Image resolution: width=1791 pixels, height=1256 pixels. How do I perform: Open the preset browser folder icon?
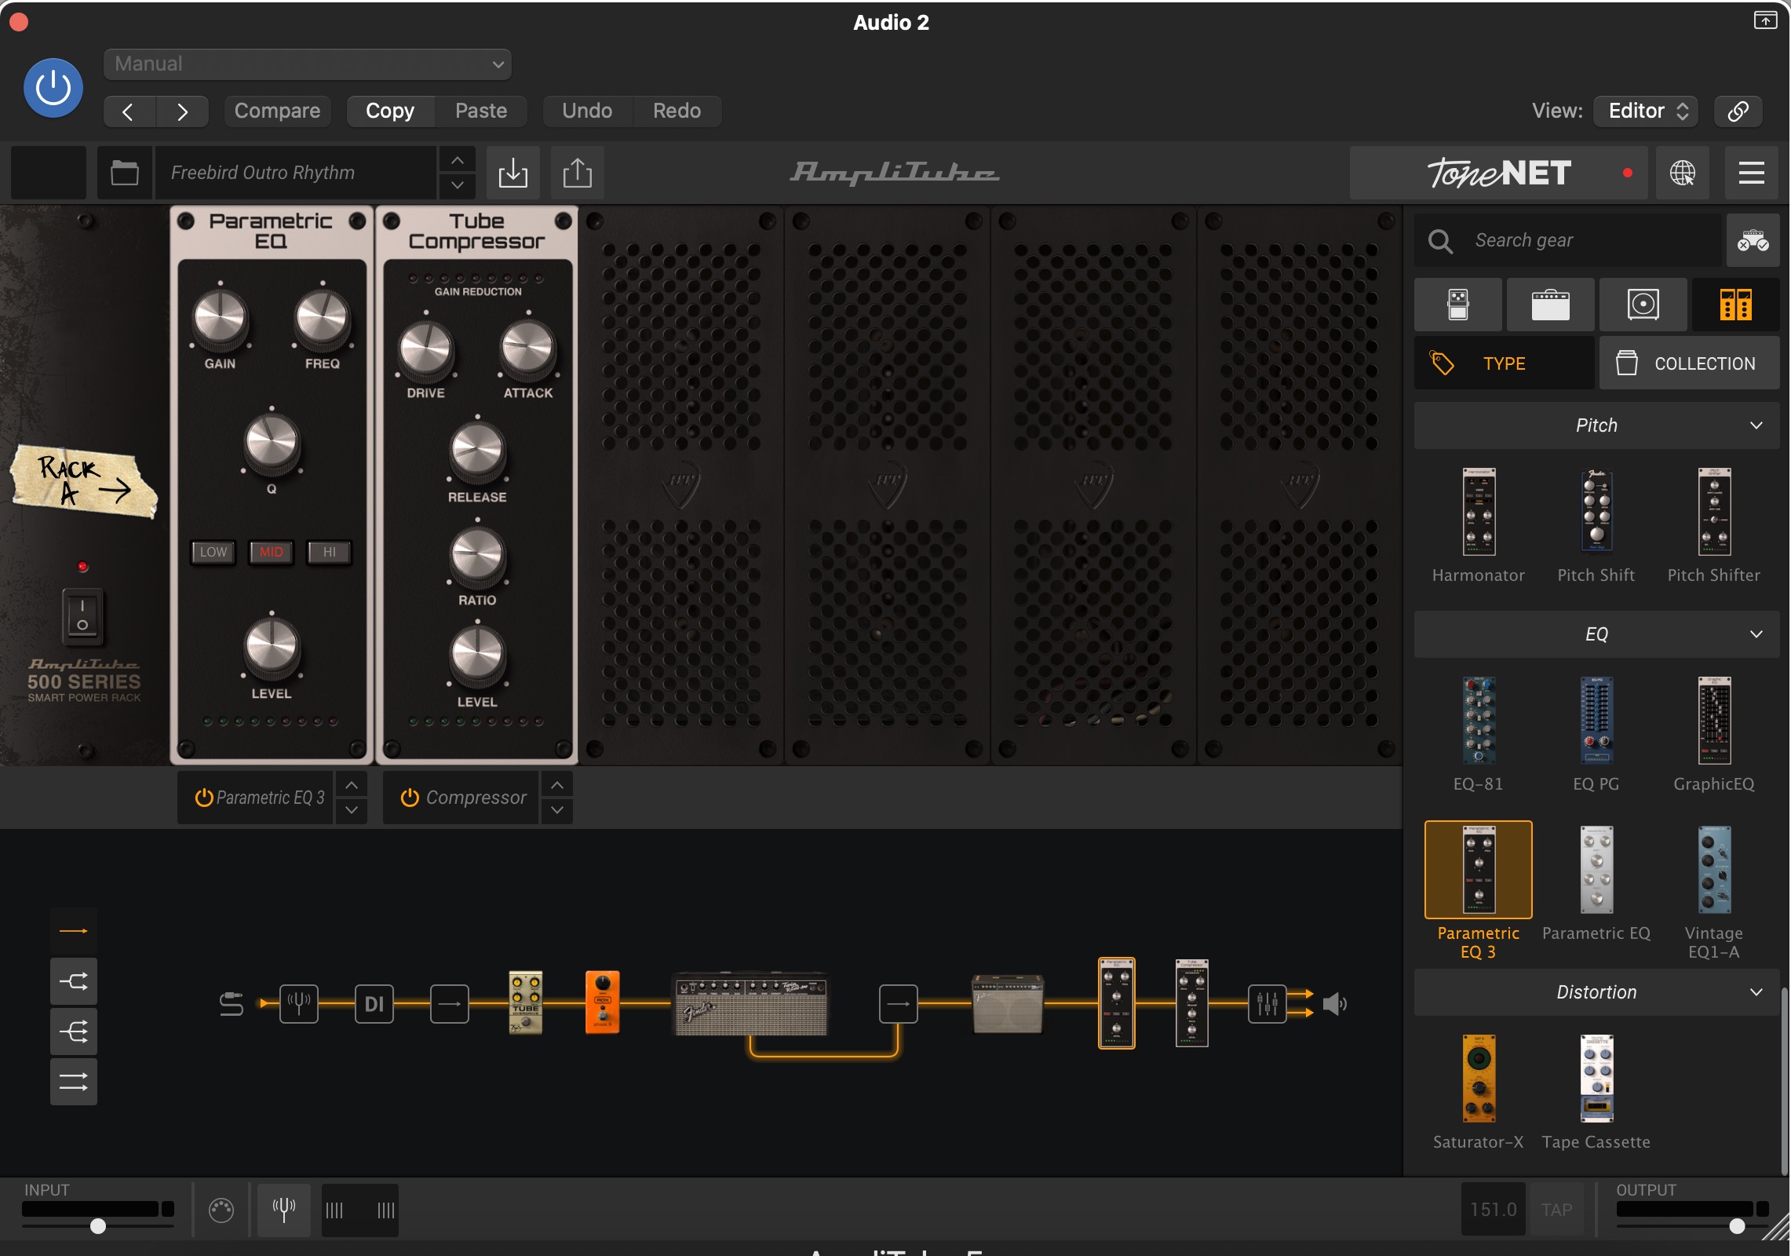pos(125,173)
